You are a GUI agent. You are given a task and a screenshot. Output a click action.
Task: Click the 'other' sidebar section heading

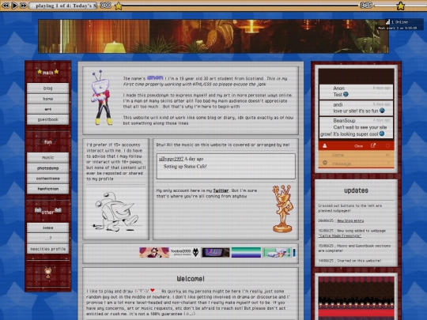48,212
